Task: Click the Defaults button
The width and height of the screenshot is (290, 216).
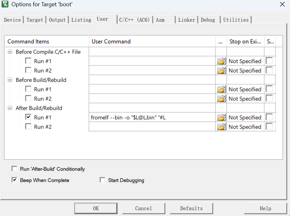Action: (x=191, y=208)
